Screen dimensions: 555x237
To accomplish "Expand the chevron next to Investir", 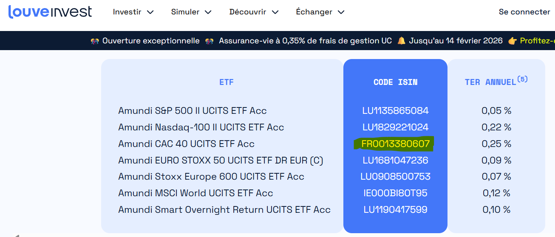I will point(150,12).
